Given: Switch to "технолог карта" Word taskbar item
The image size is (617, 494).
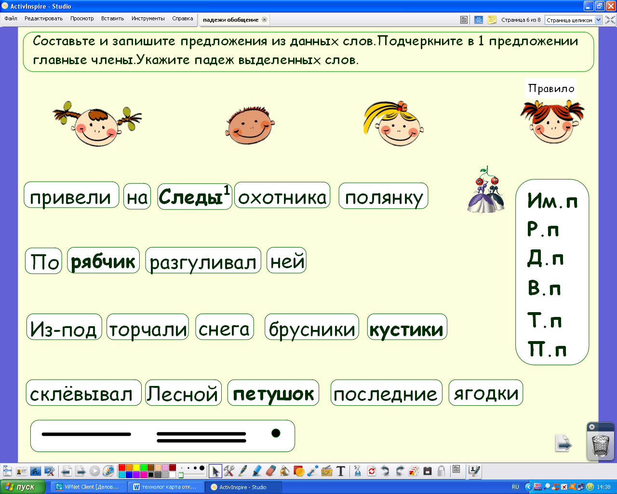Looking at the screenshot, I should [x=167, y=487].
